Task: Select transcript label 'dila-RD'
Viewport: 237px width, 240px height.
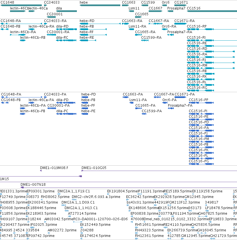Action: pyautogui.click(x=62, y=26)
